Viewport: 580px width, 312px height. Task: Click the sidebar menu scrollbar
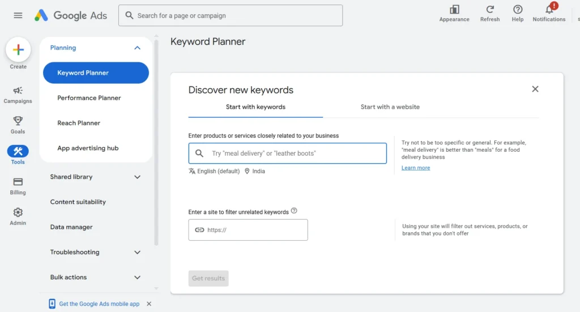tap(156, 142)
